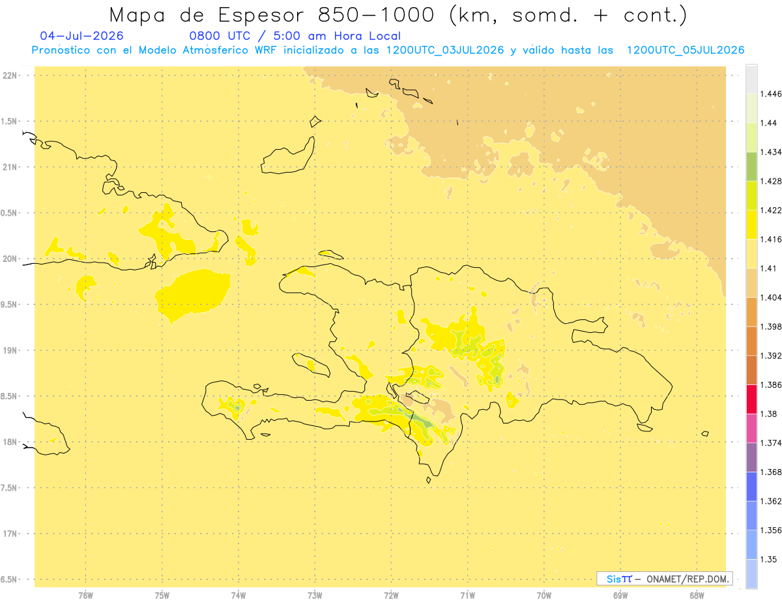782x604 pixels.
Task: Click the 73W longitude label
Action: [x=315, y=596]
